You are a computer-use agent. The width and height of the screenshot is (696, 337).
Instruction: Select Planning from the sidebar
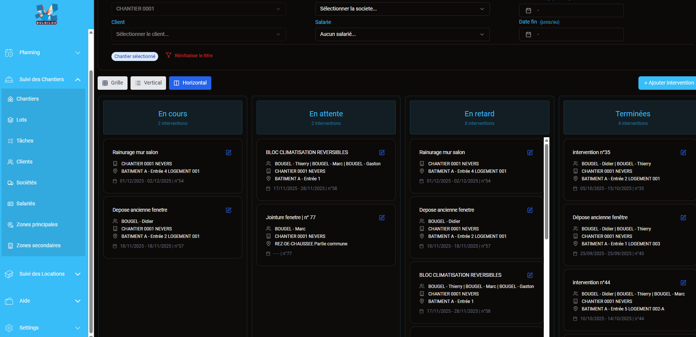click(30, 52)
